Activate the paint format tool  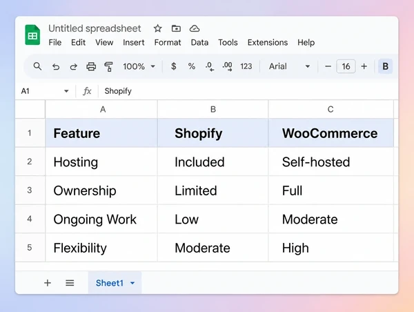108,66
